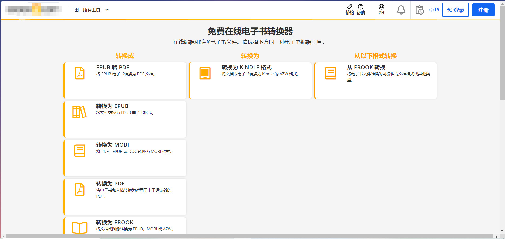
Task: Click the 转换为 EBOOK open-book icon
Action: pyautogui.click(x=79, y=228)
